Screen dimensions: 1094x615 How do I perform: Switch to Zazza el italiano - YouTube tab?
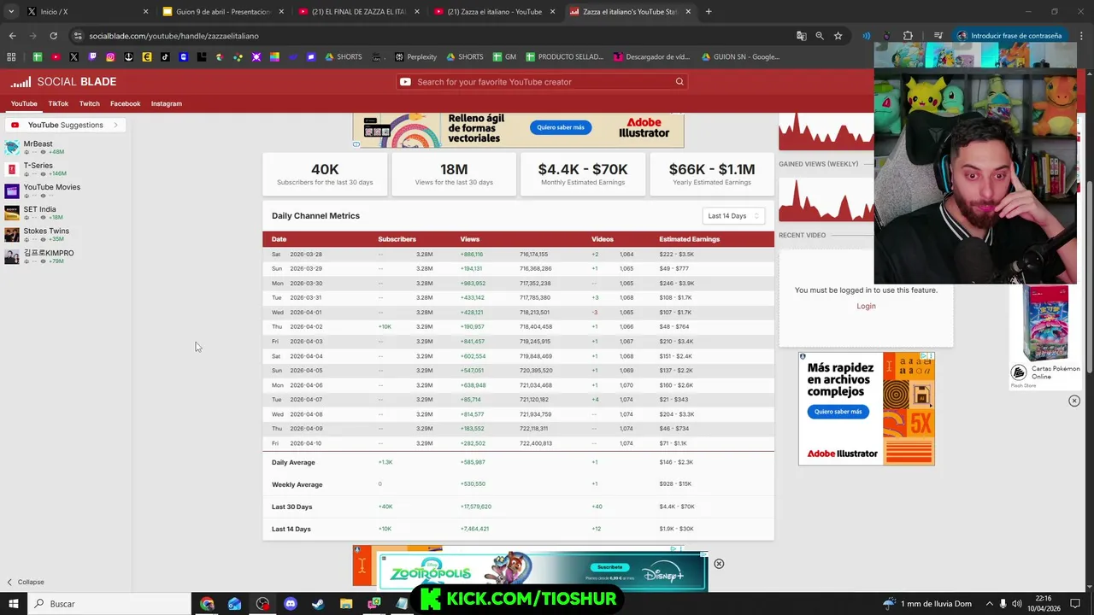tap(494, 12)
